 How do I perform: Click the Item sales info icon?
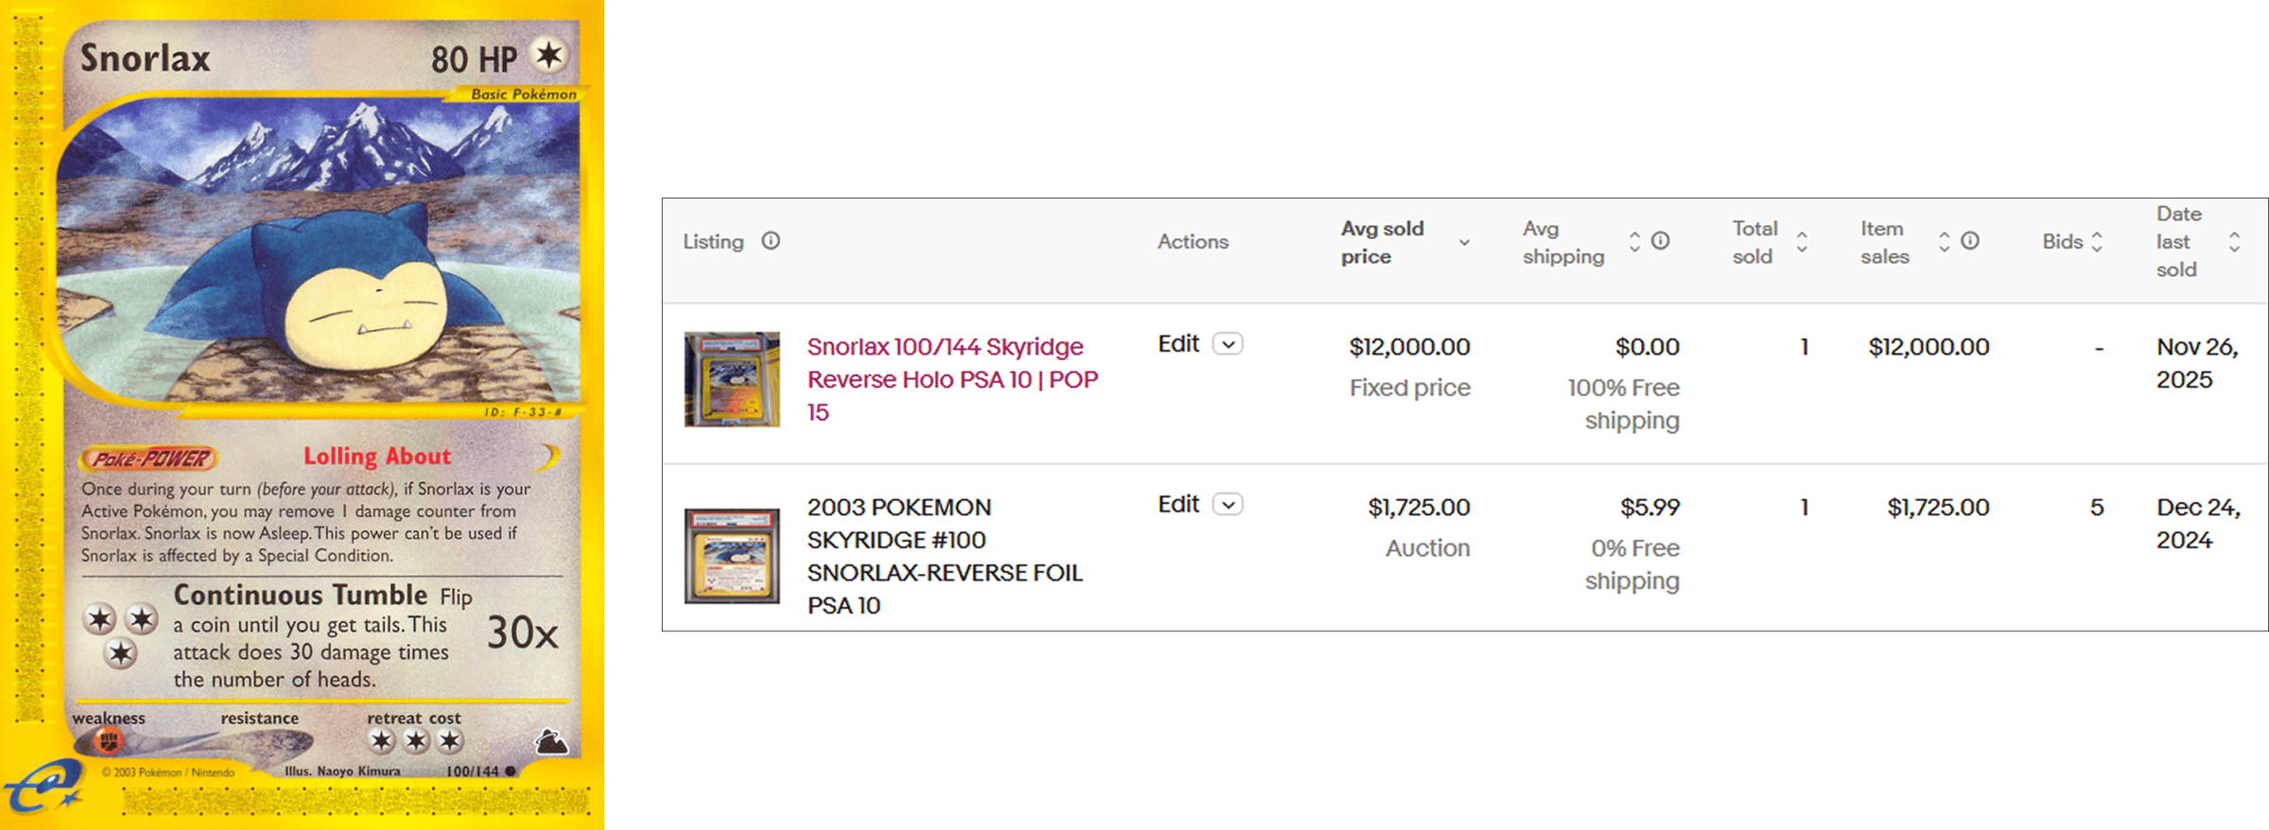1970,241
